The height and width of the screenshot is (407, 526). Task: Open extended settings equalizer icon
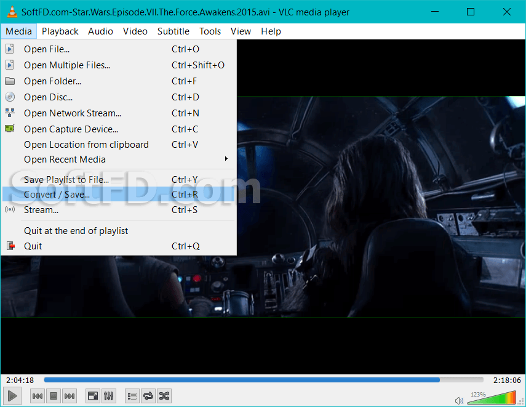pyautogui.click(x=109, y=397)
